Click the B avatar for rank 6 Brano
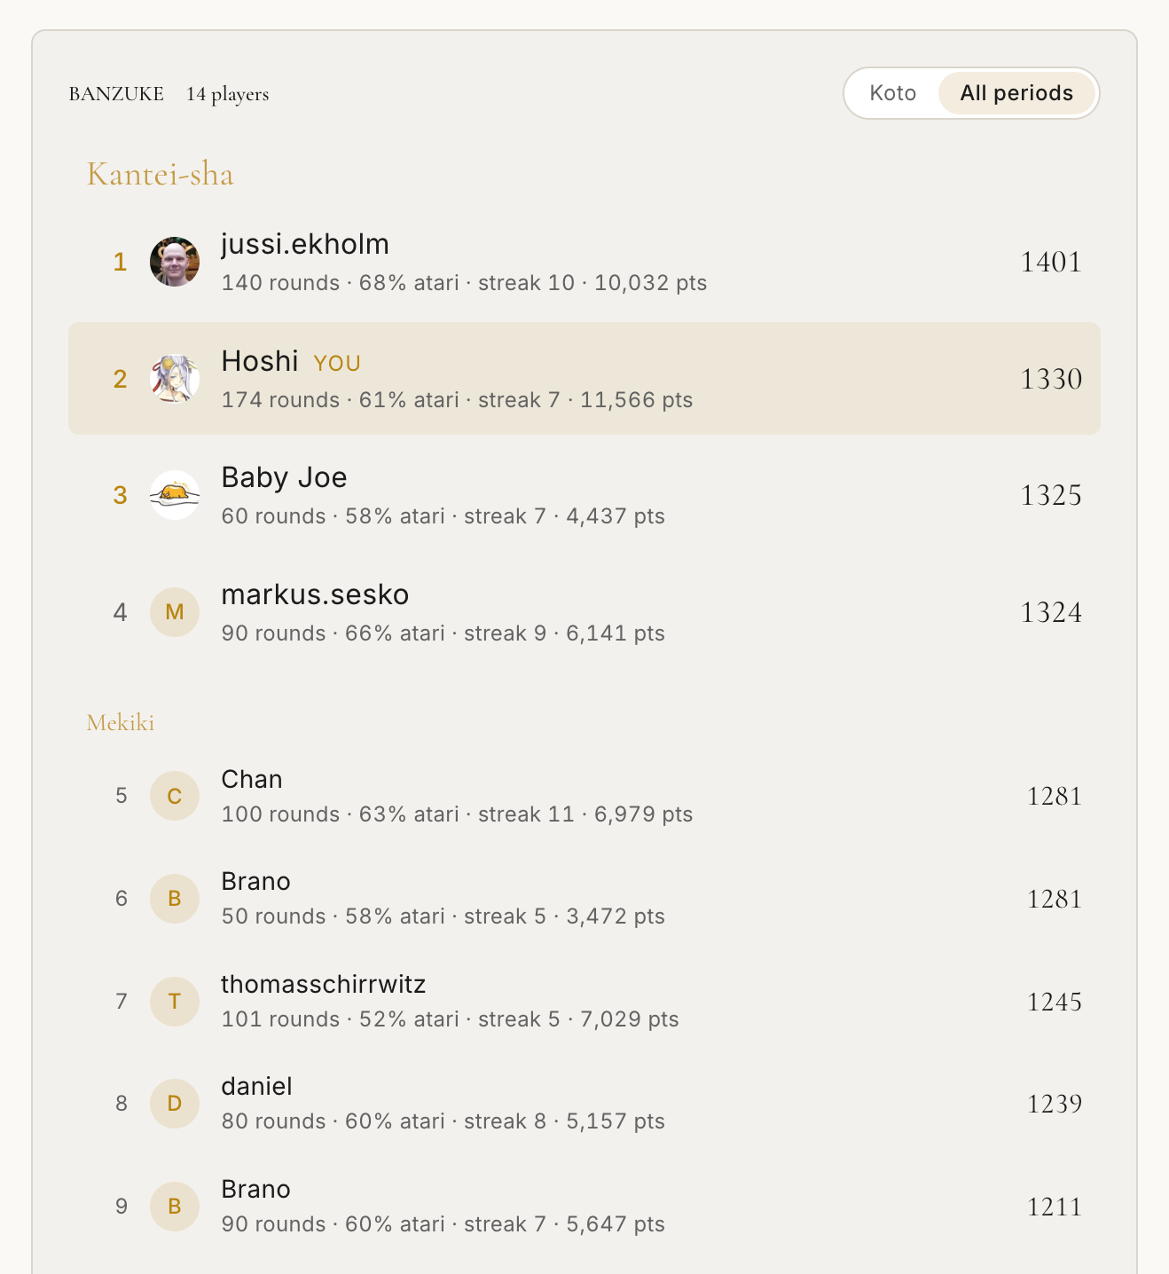 pos(175,899)
